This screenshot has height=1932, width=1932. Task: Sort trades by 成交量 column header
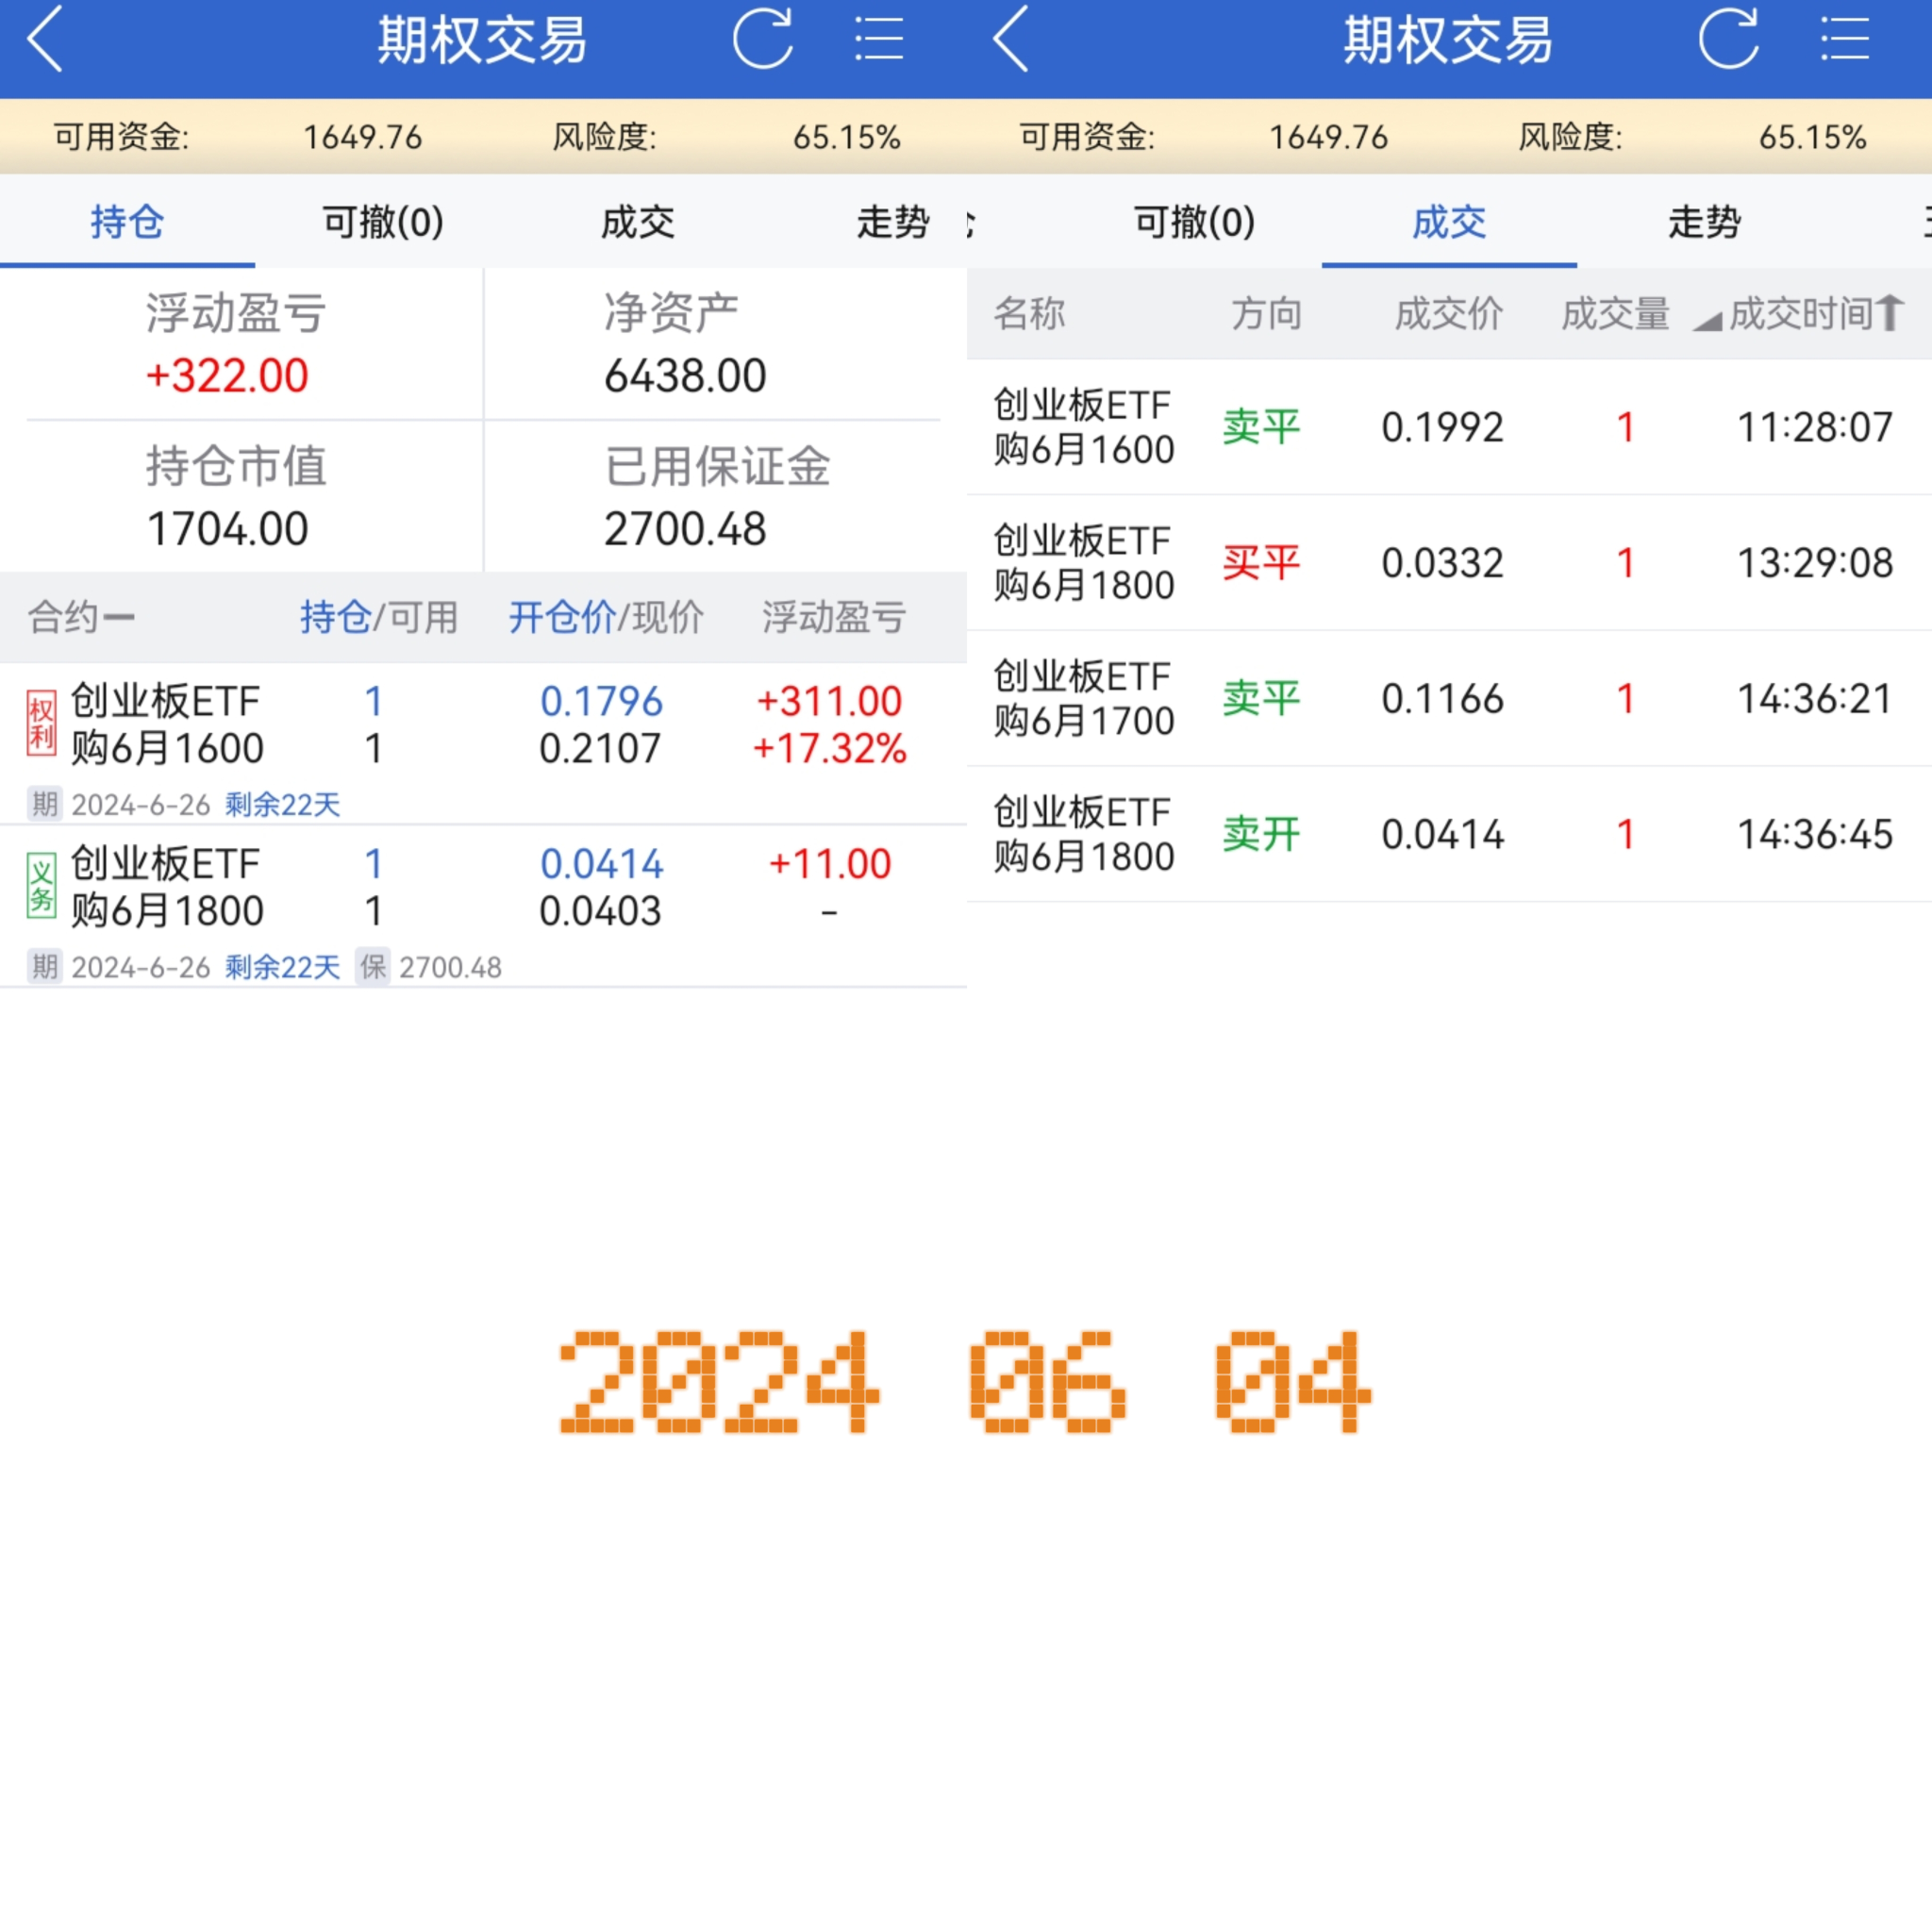(1615, 314)
